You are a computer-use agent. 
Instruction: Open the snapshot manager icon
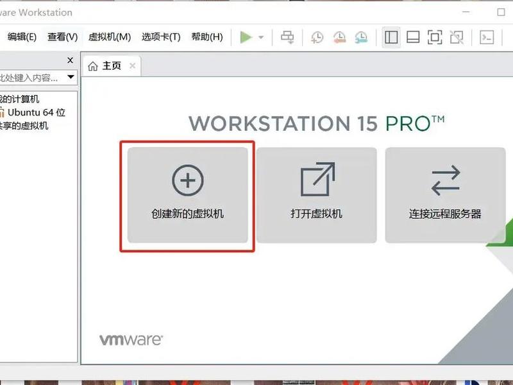pyautogui.click(x=361, y=37)
